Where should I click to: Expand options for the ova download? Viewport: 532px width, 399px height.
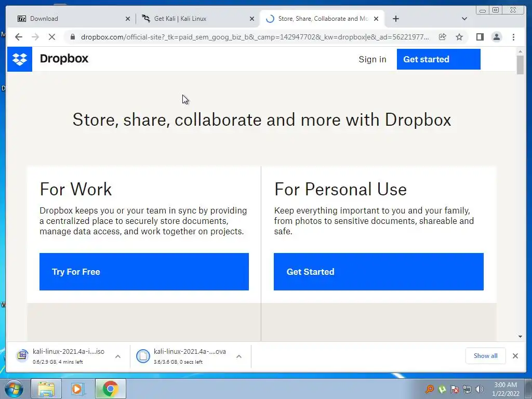tap(239, 356)
